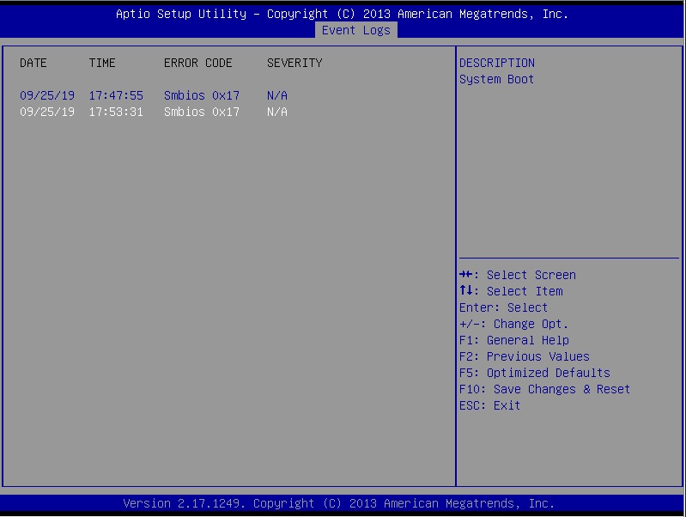Viewport: 686px width, 517px height.
Task: Click the System Boot description text
Action: click(496, 79)
